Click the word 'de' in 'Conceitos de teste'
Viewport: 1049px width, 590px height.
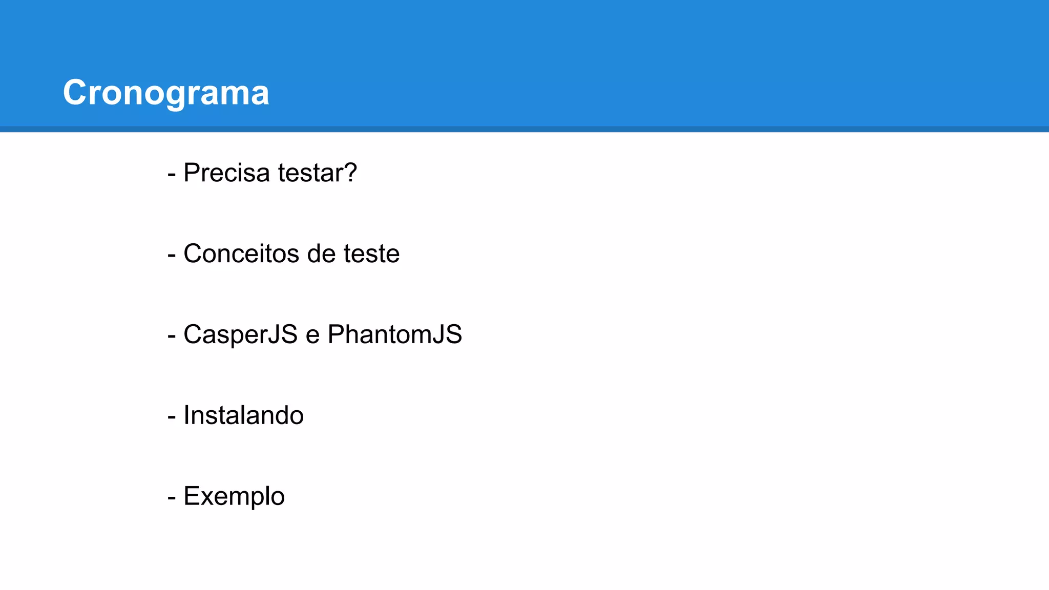[321, 254]
